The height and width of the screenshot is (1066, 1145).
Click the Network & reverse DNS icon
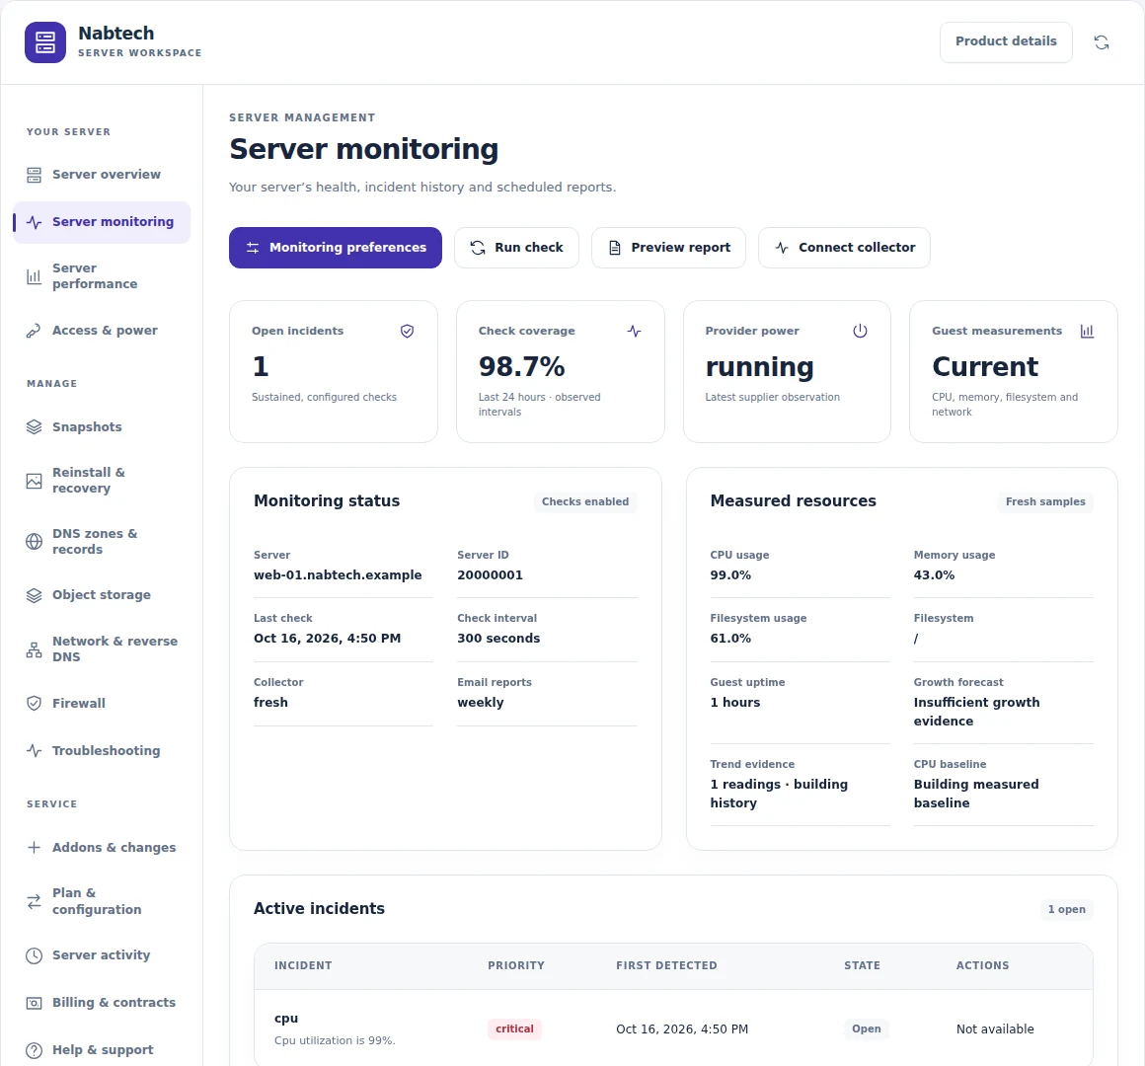pos(35,649)
